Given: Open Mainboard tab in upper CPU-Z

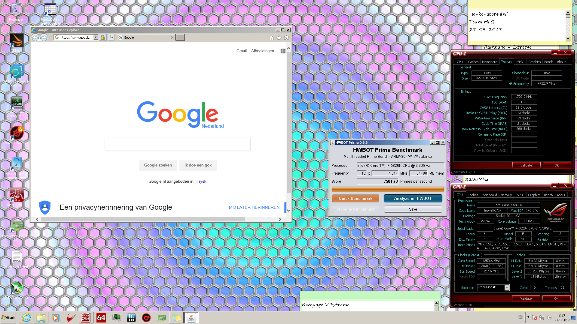Looking at the screenshot, I should click(x=490, y=62).
